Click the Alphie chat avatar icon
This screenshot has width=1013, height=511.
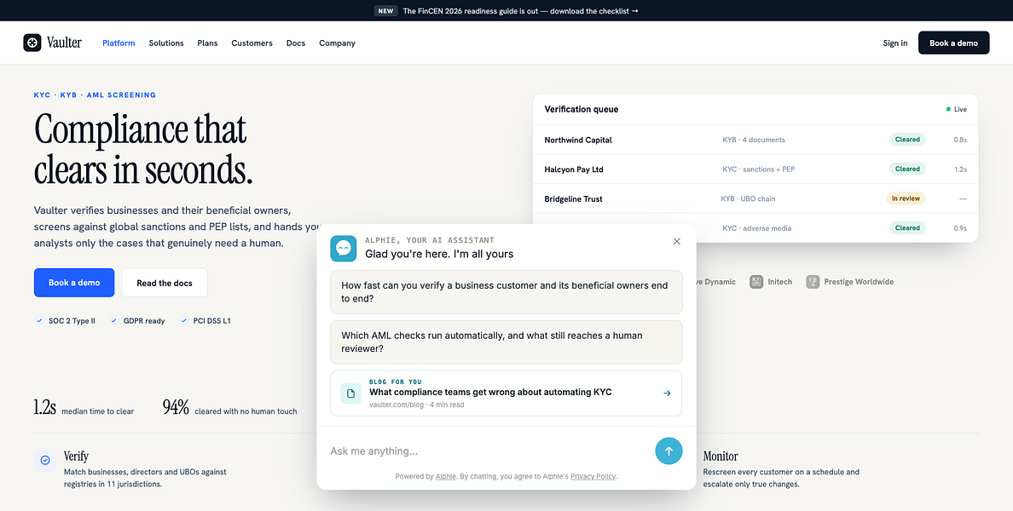click(344, 249)
